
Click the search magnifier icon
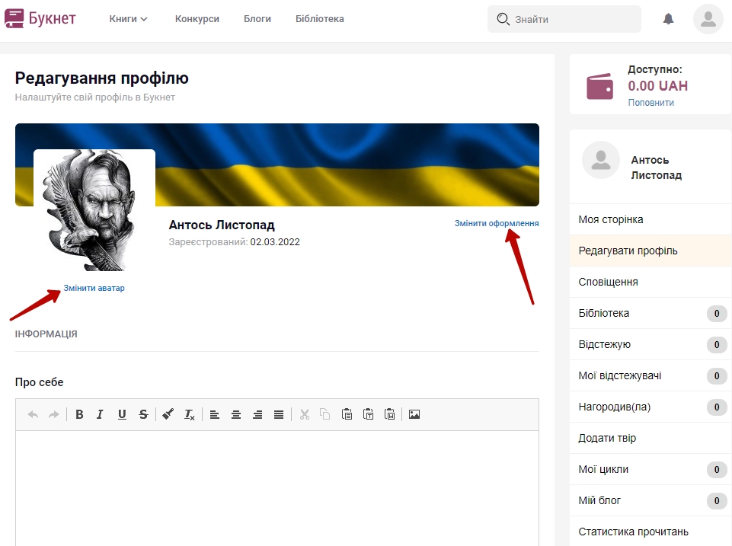coord(503,19)
